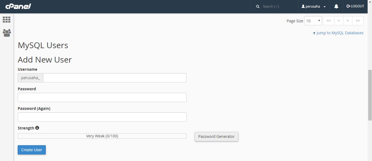Click the password strength meter bar

point(102,136)
